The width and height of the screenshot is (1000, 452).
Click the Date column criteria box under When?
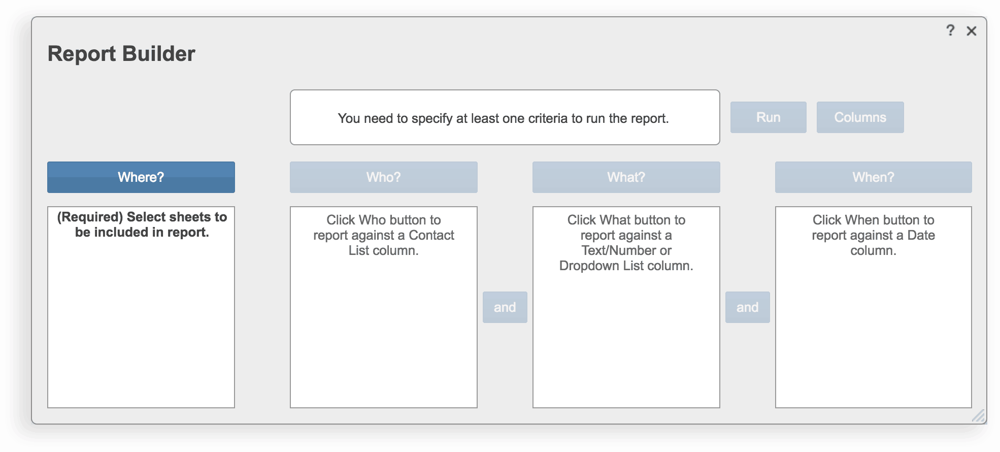pos(873,330)
